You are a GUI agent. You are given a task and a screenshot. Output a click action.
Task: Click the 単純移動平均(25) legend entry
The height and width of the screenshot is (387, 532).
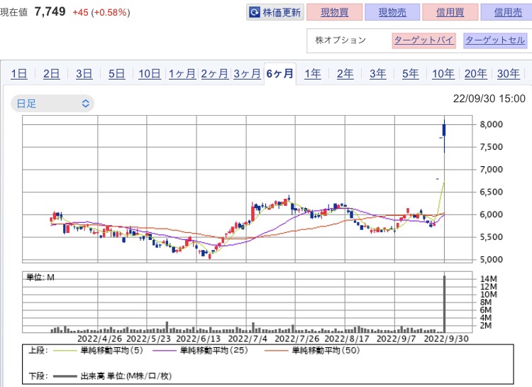[201, 350]
